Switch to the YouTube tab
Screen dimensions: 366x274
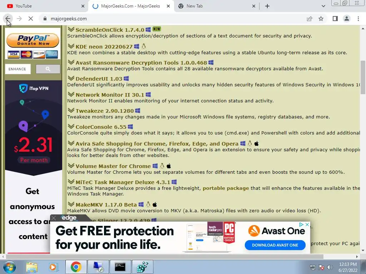(x=44, y=6)
